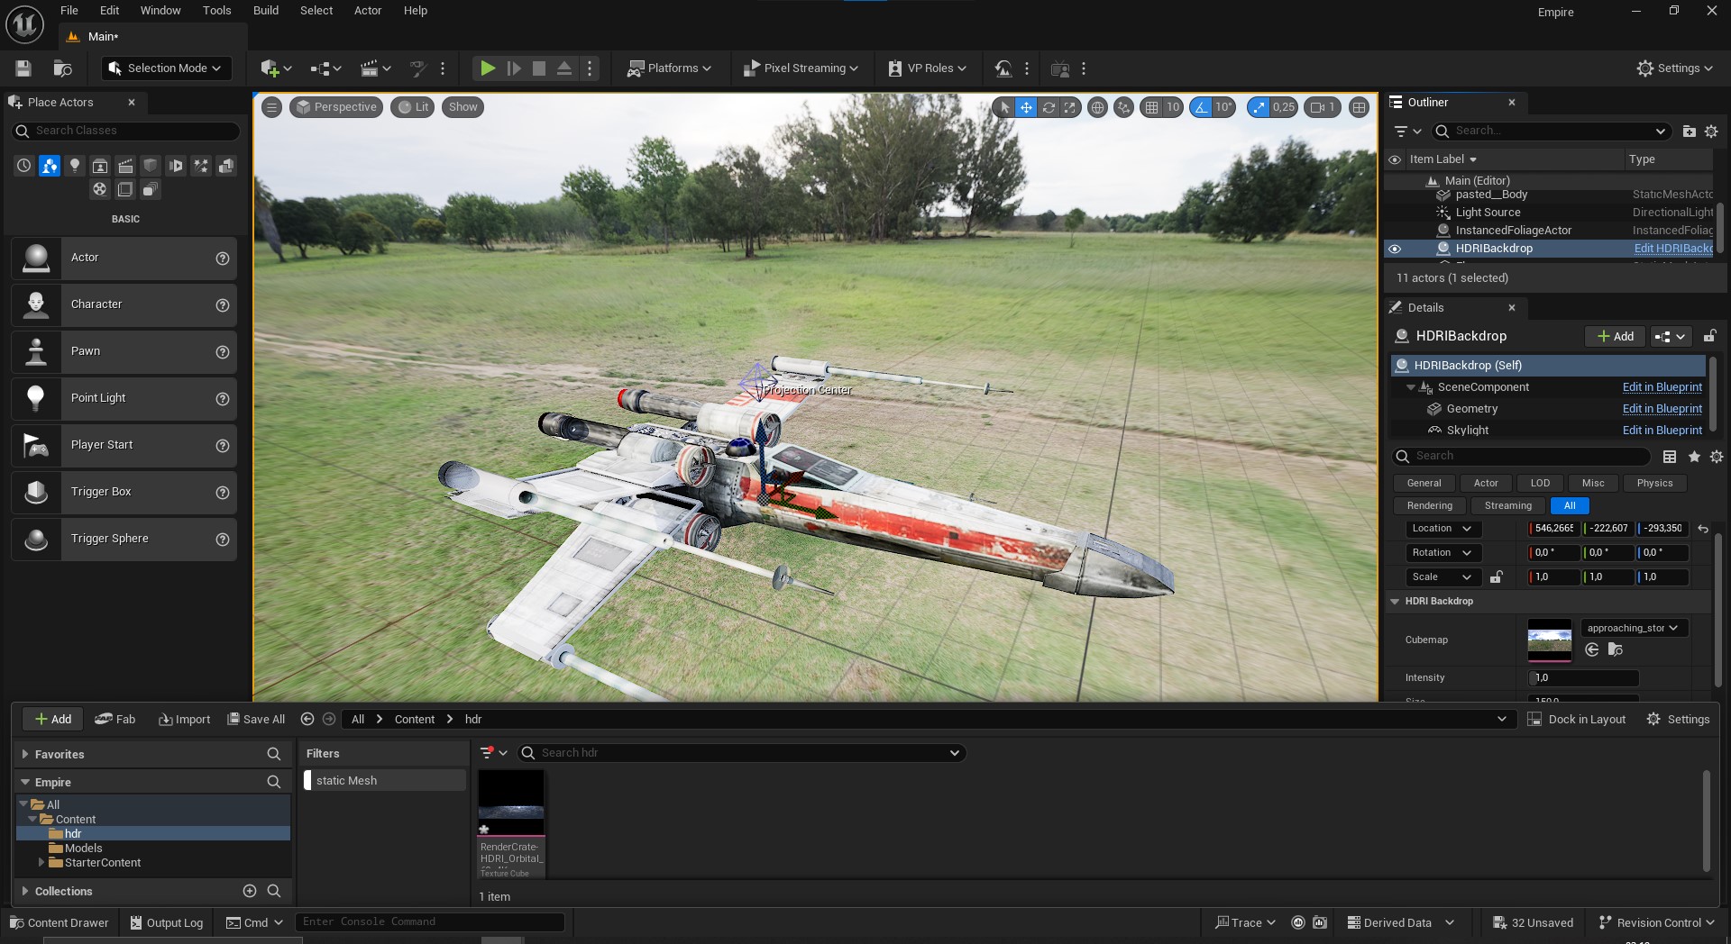The height and width of the screenshot is (944, 1731).
Task: Select the Visual Effects category icon
Action: (201, 166)
